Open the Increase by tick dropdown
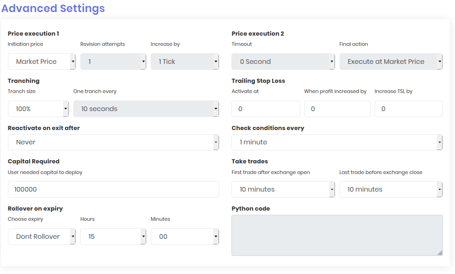455x274 pixels. 185,62
